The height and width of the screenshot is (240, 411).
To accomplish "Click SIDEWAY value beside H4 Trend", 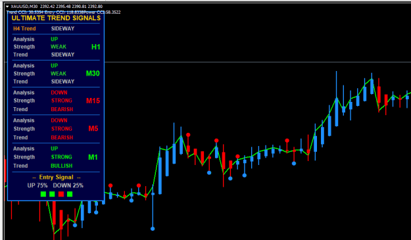I will tap(62, 28).
